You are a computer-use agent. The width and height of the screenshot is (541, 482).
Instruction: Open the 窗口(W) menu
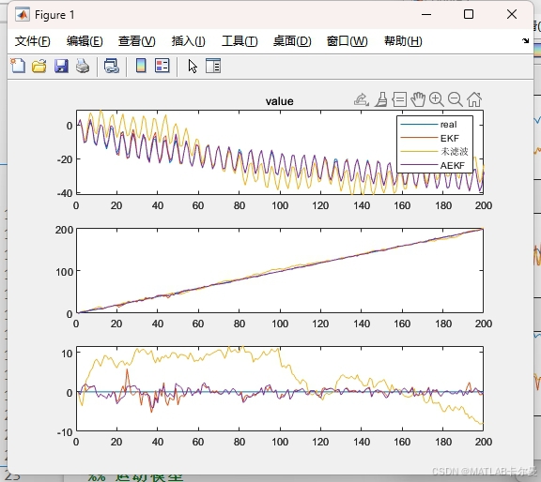348,41
